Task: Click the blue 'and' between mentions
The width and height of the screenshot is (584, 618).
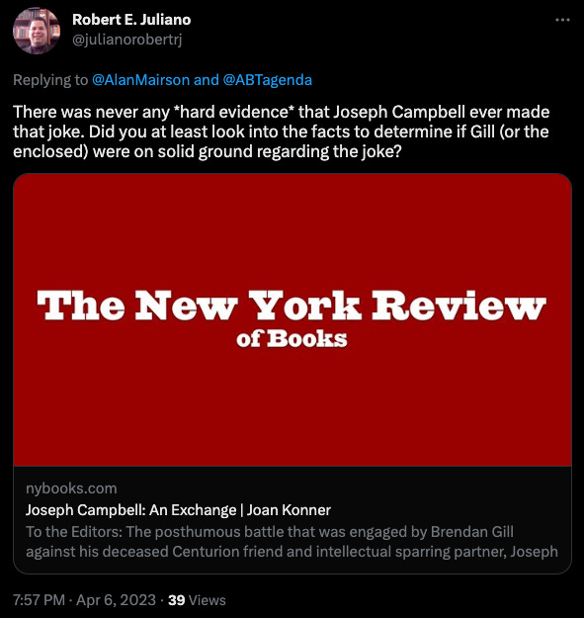Action: coord(206,80)
